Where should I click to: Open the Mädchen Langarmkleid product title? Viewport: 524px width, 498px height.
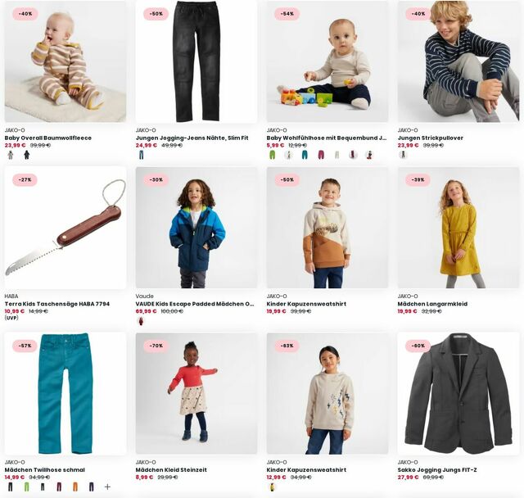tap(432, 304)
